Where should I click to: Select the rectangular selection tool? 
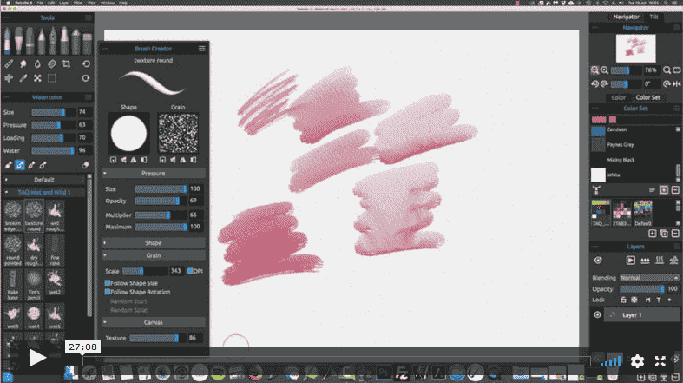(52, 78)
